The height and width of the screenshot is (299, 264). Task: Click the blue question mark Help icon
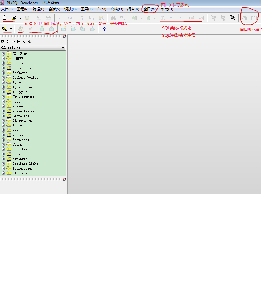click(x=104, y=29)
